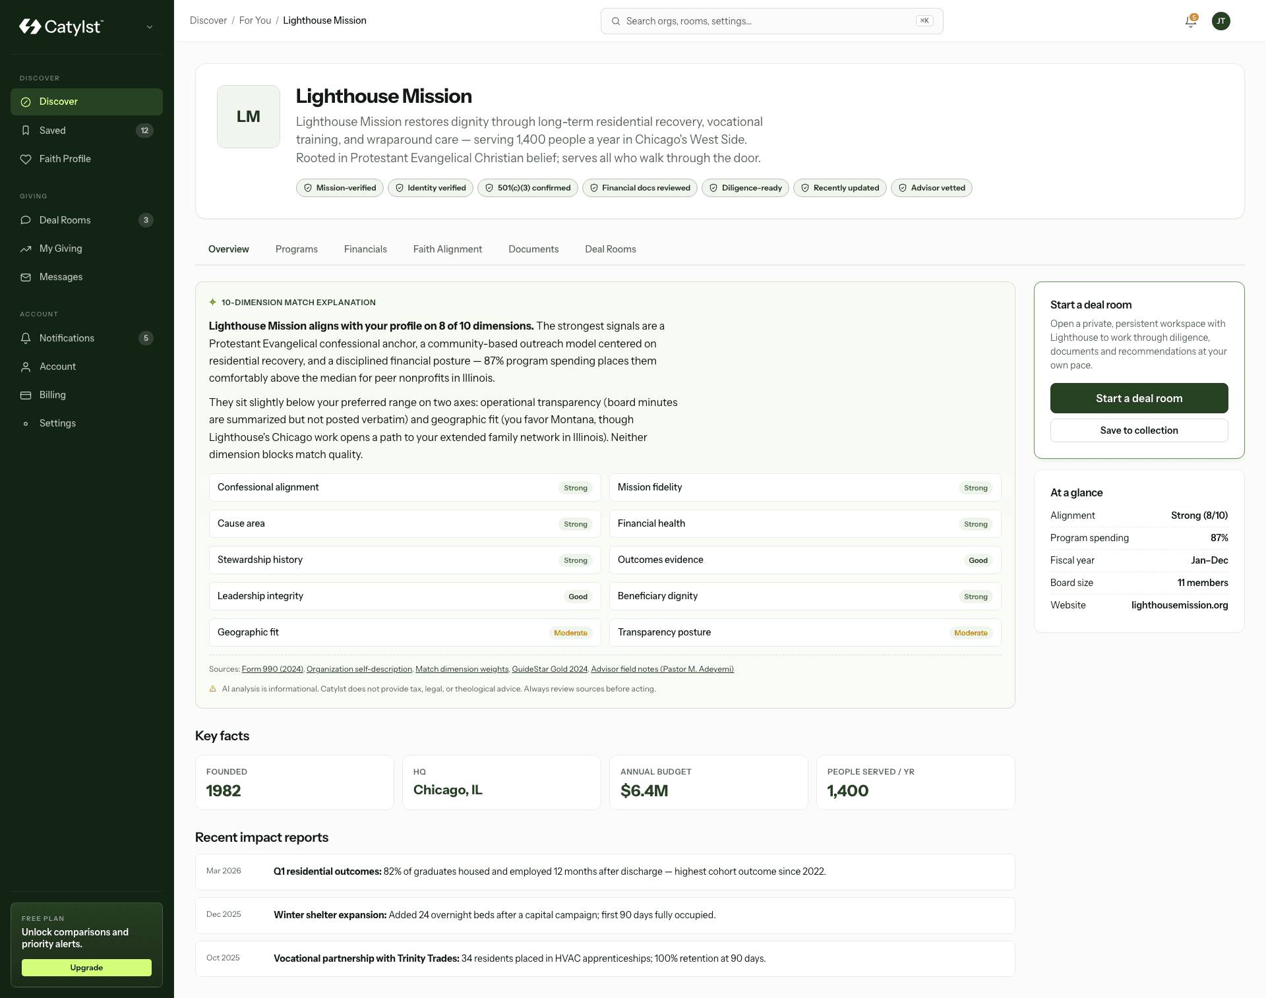Image resolution: width=1266 pixels, height=998 pixels.
Task: Click the Faith Profile heart icon
Action: click(26, 159)
